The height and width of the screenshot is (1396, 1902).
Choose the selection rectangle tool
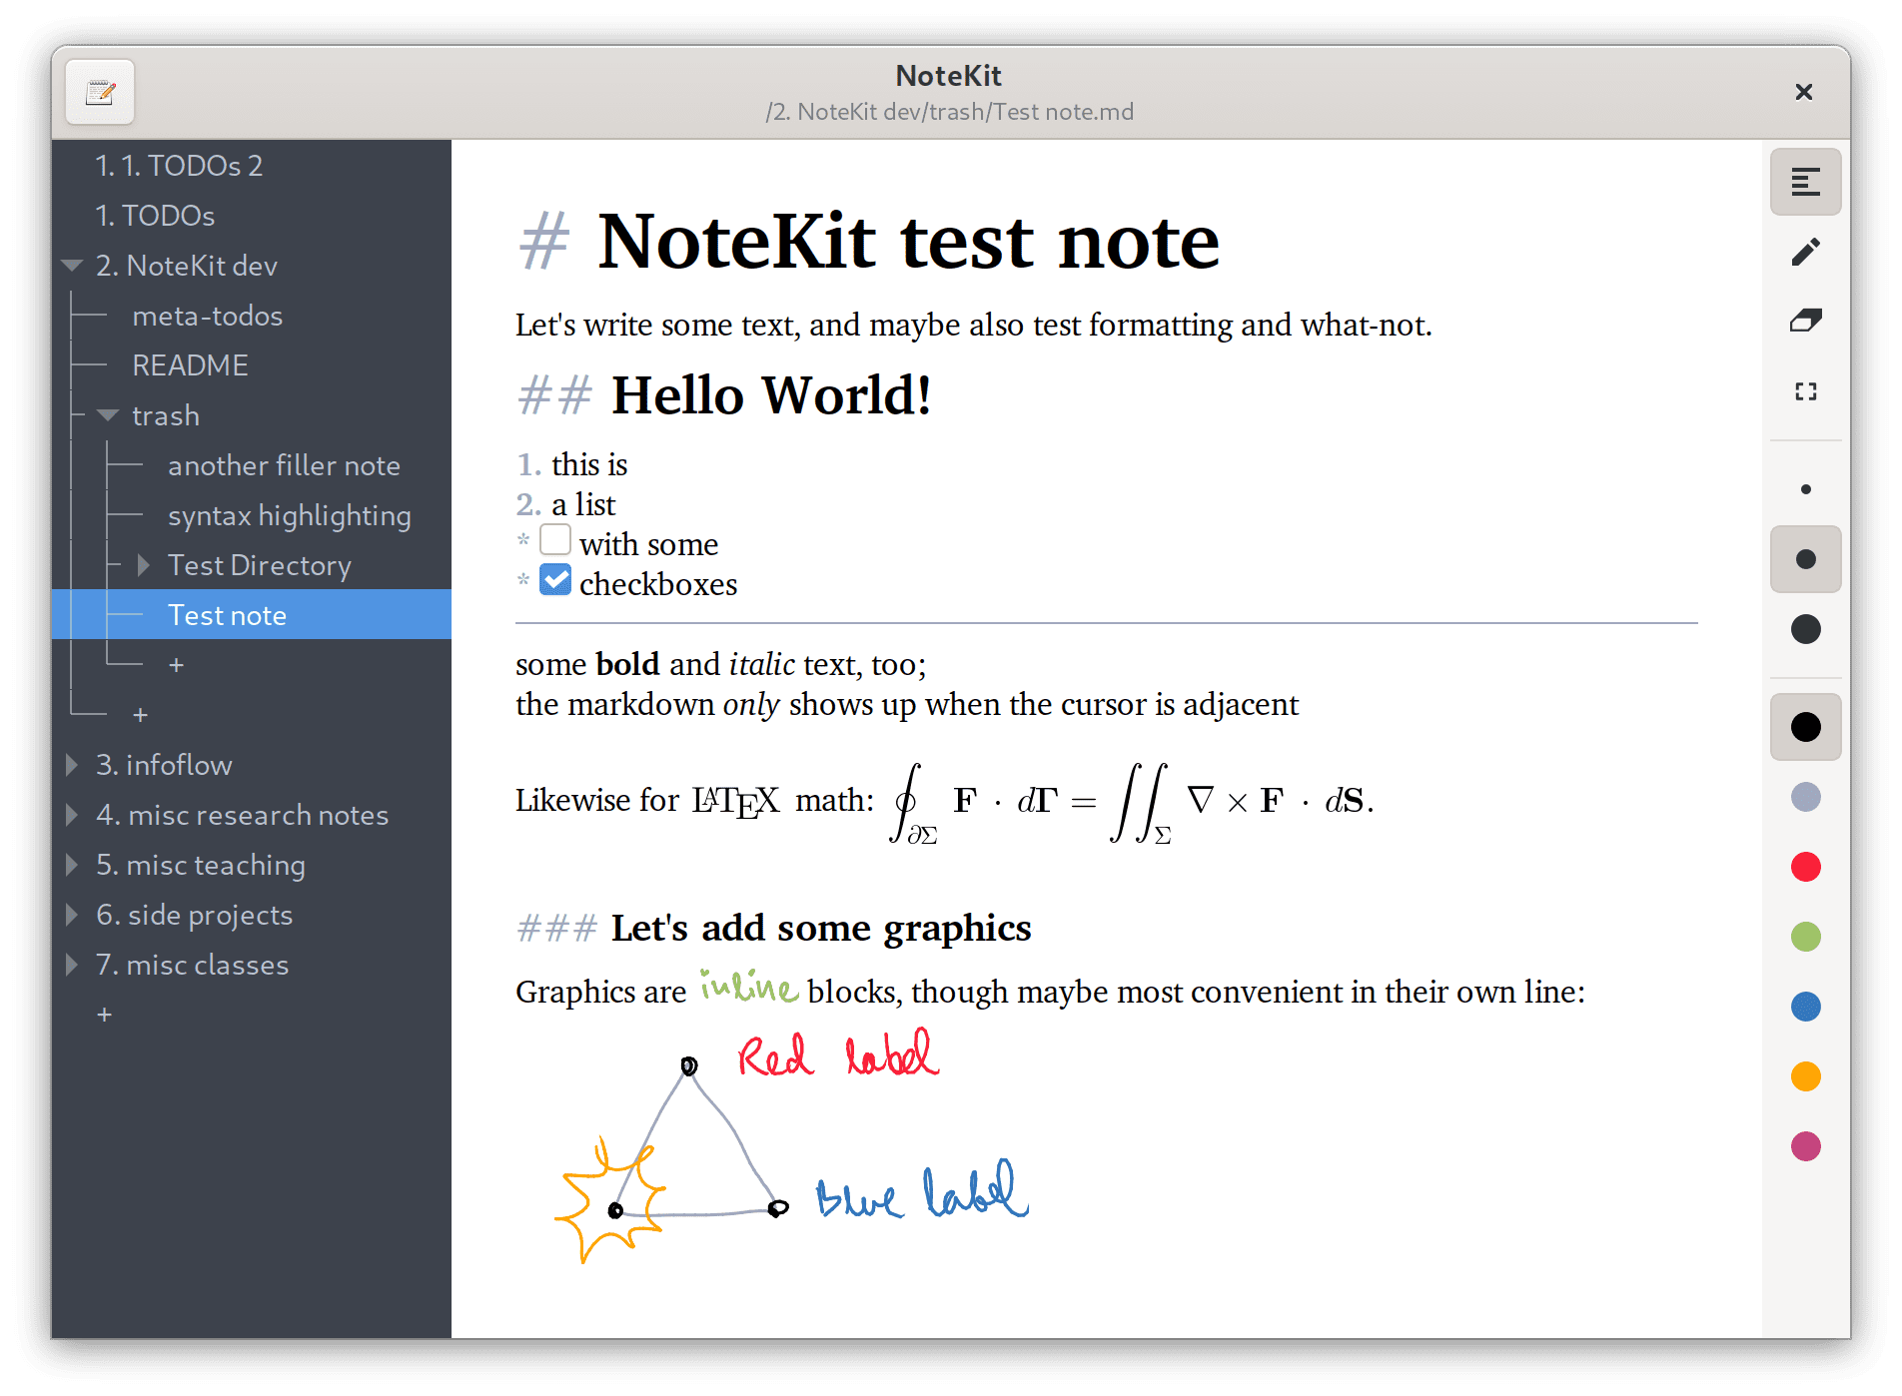pyautogui.click(x=1805, y=391)
